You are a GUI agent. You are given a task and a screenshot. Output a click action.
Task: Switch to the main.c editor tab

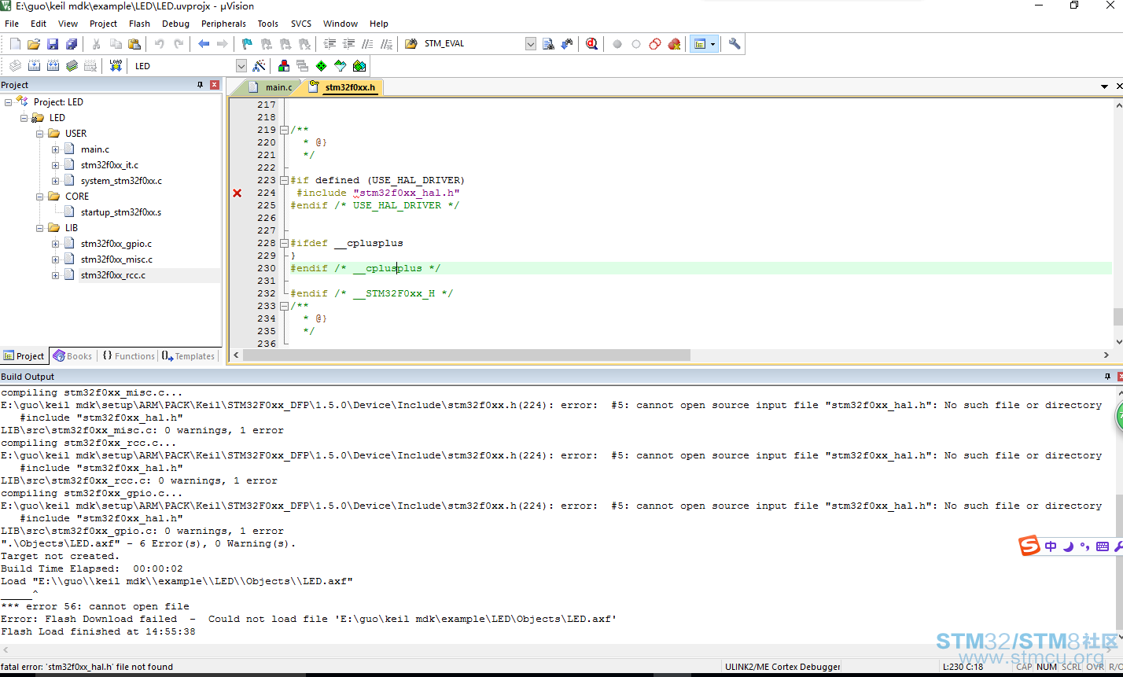point(271,87)
